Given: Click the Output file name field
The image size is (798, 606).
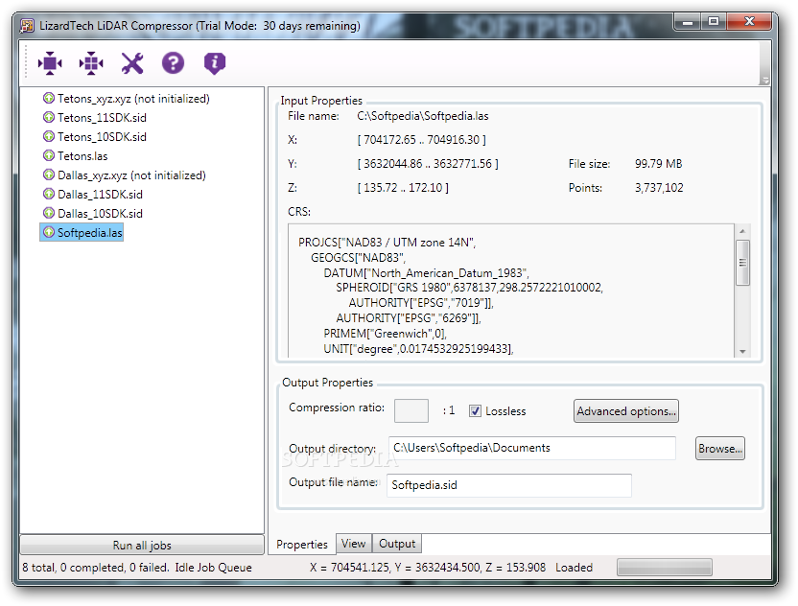Looking at the screenshot, I should click(509, 485).
